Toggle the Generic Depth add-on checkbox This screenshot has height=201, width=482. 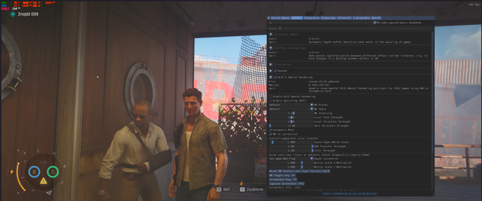coord(275,34)
